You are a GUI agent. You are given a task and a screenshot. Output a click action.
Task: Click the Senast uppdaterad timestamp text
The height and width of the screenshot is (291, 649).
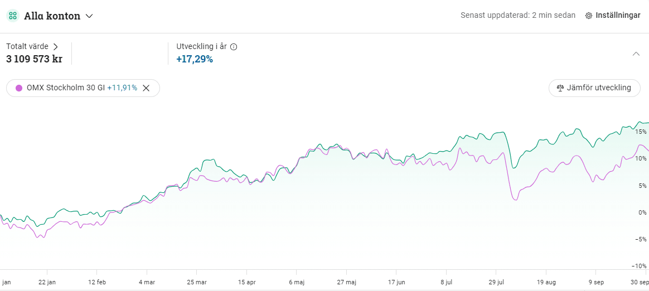(517, 16)
